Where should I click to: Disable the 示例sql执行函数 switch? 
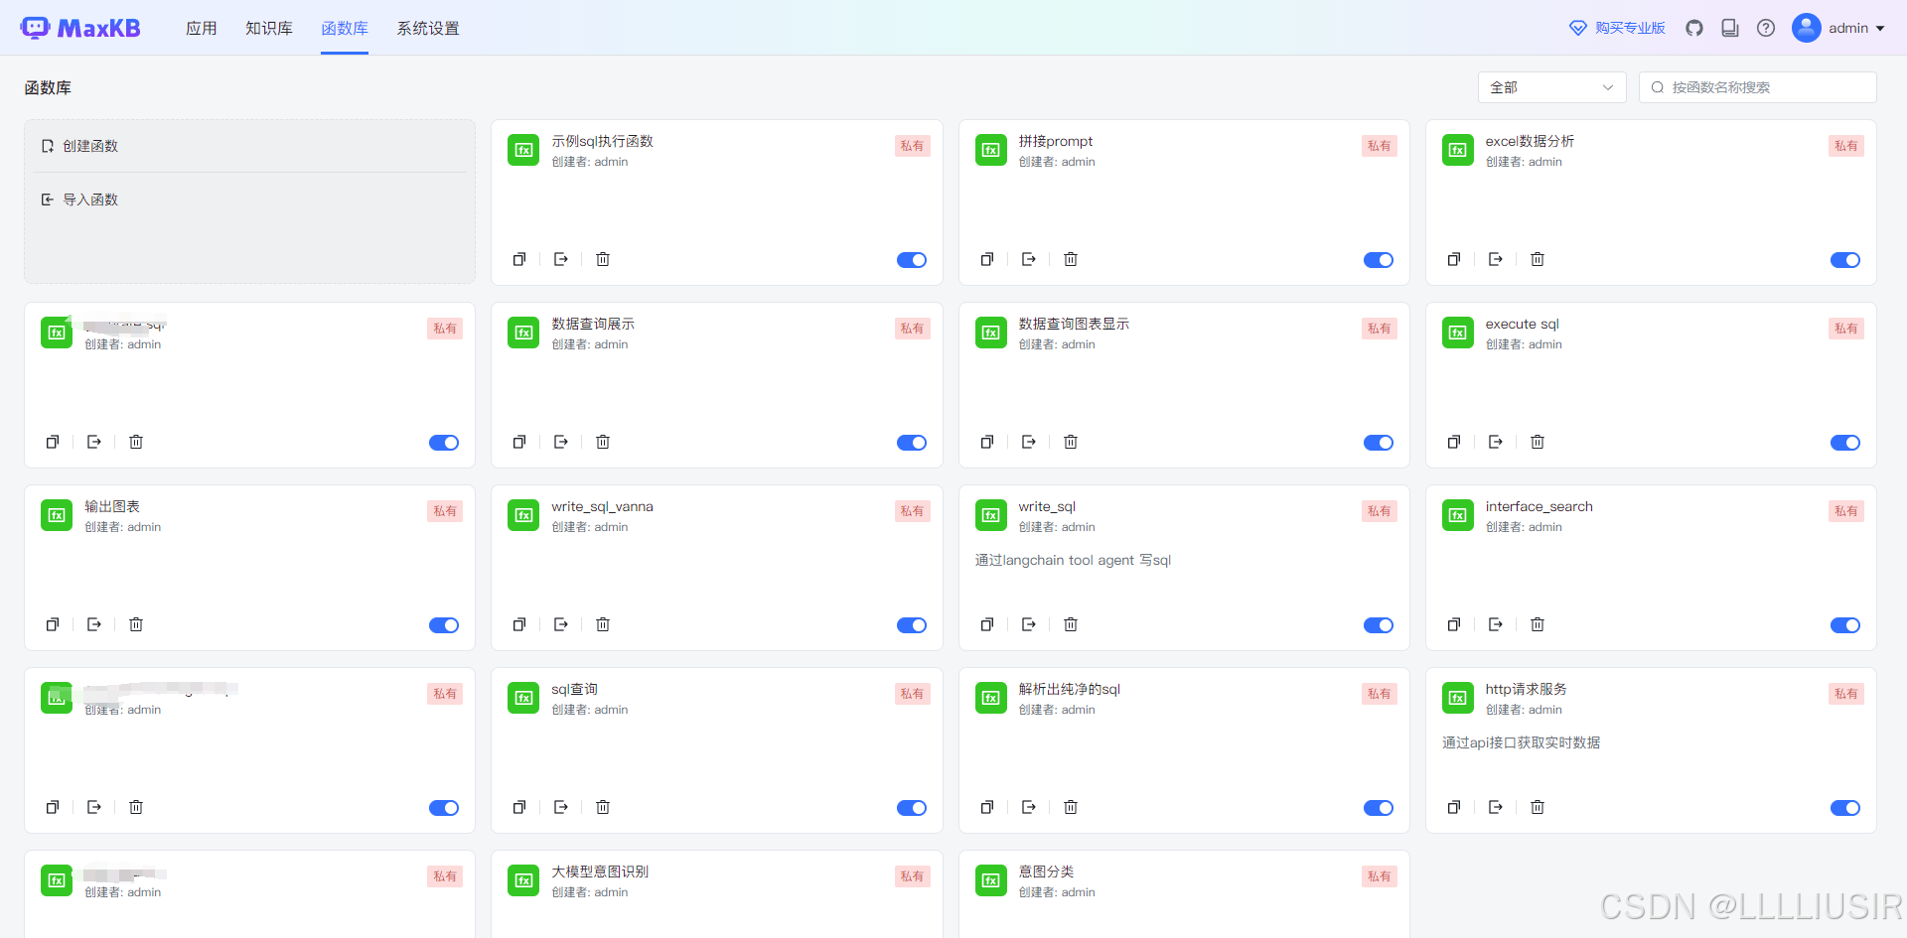point(912,260)
